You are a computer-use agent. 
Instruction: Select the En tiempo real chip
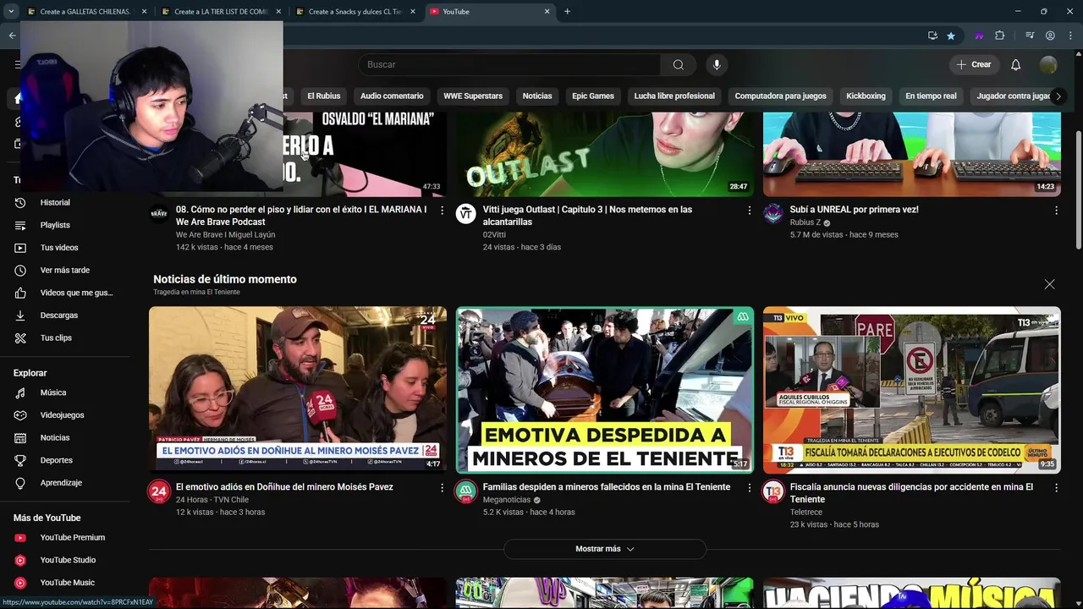coord(931,96)
